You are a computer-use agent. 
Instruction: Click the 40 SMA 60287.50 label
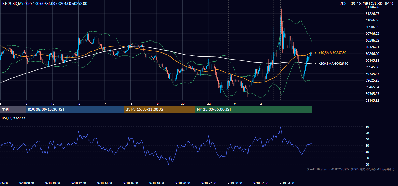[x=330, y=53]
